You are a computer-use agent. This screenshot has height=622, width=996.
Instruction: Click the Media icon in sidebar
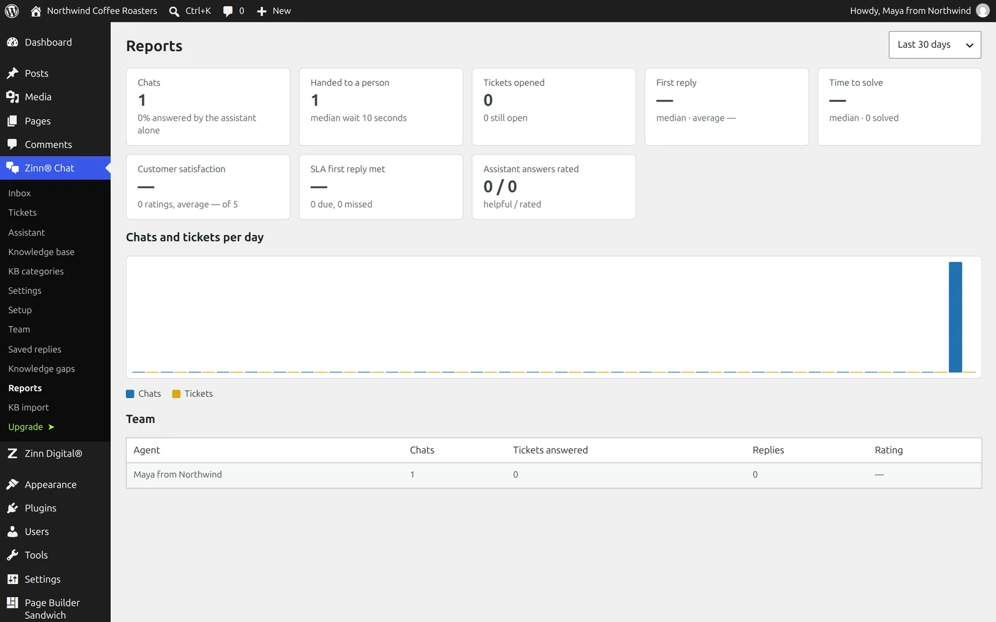tap(12, 97)
